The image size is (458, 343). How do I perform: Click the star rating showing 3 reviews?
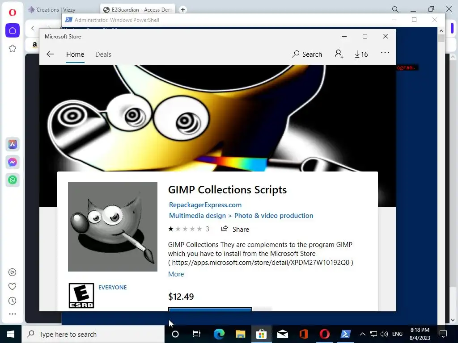188,229
